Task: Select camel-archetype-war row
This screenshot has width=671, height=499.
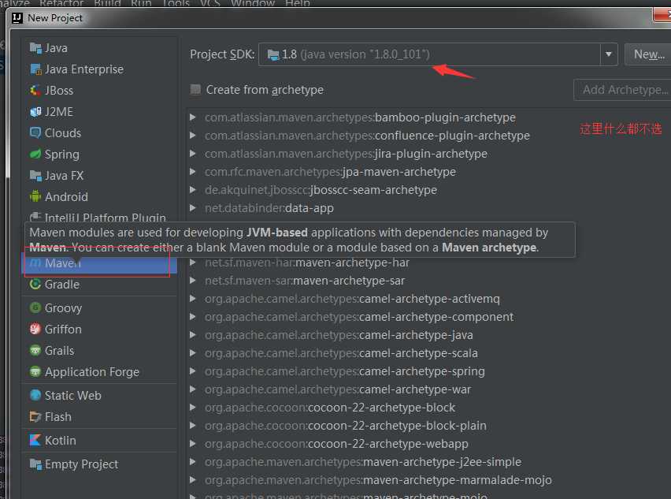Action: tap(338, 389)
